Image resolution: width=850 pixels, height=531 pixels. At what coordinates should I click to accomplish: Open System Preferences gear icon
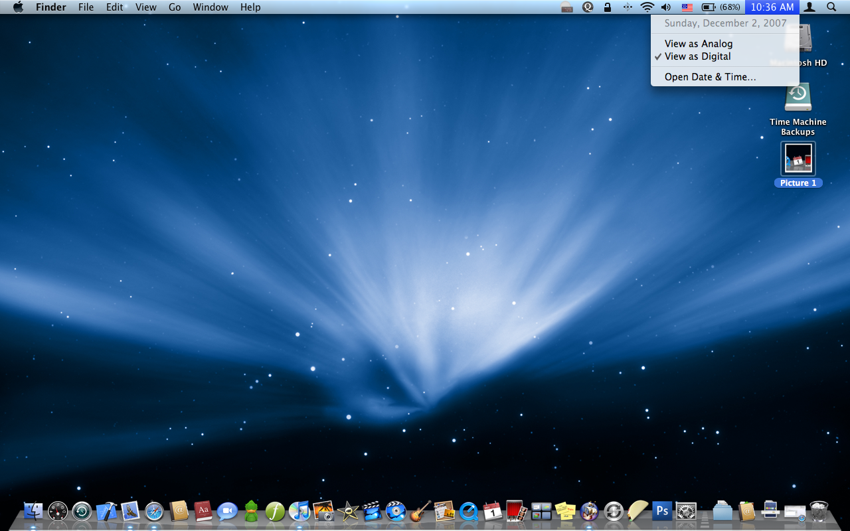(x=686, y=511)
